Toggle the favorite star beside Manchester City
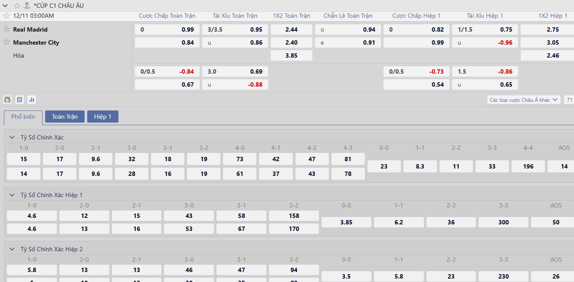This screenshot has width=574, height=282. pos(7,42)
